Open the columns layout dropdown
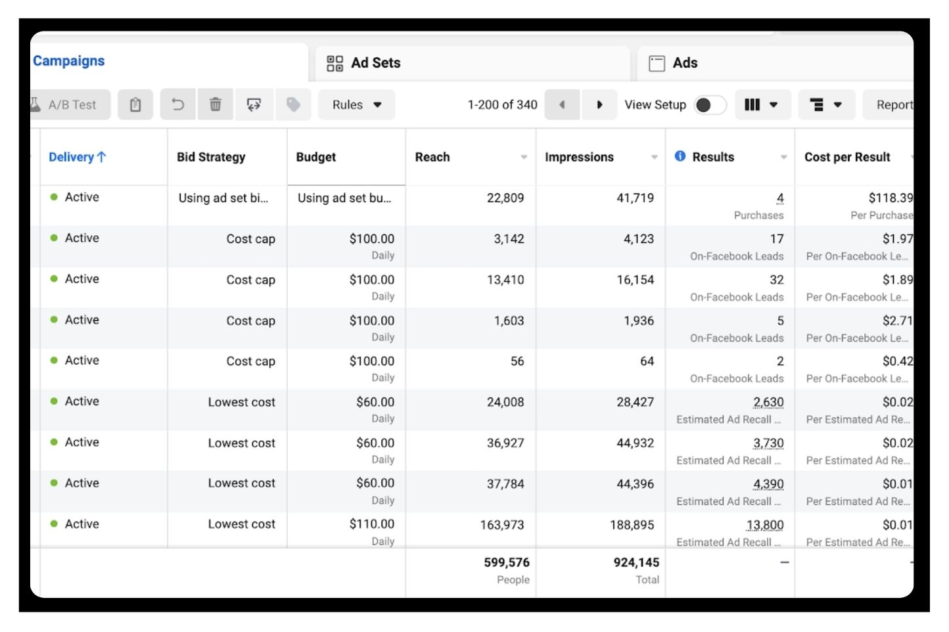 click(x=760, y=104)
